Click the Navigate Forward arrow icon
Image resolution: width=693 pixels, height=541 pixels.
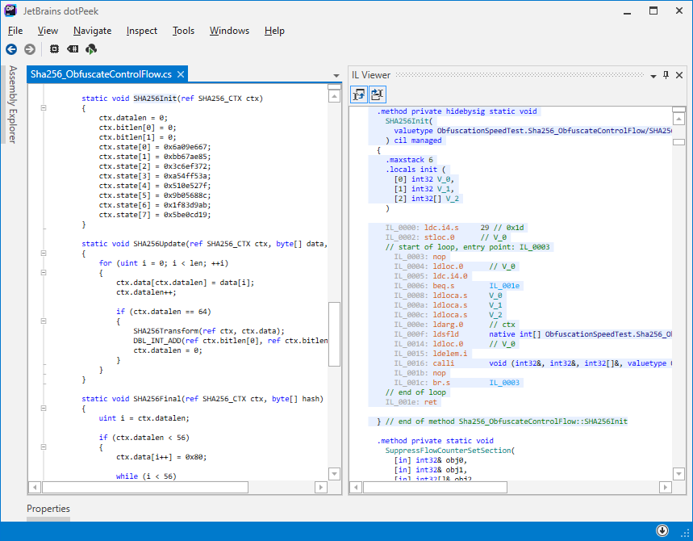point(30,48)
